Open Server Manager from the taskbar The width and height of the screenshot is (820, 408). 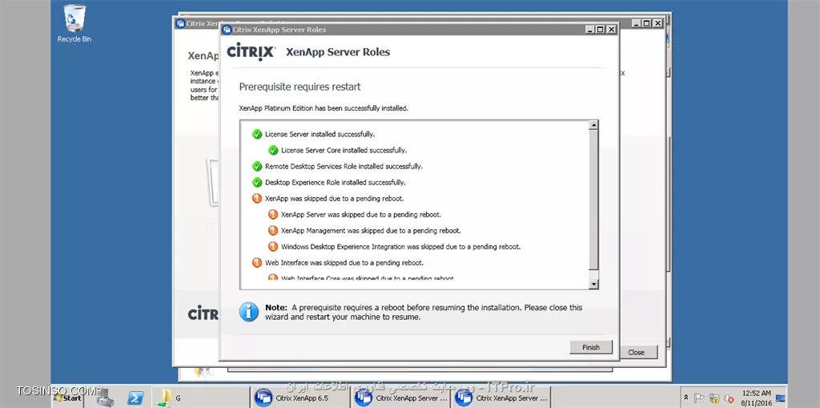click(x=105, y=398)
